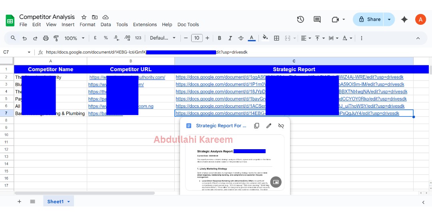
Task: Expand the Share options arrow
Action: pyautogui.click(x=389, y=19)
